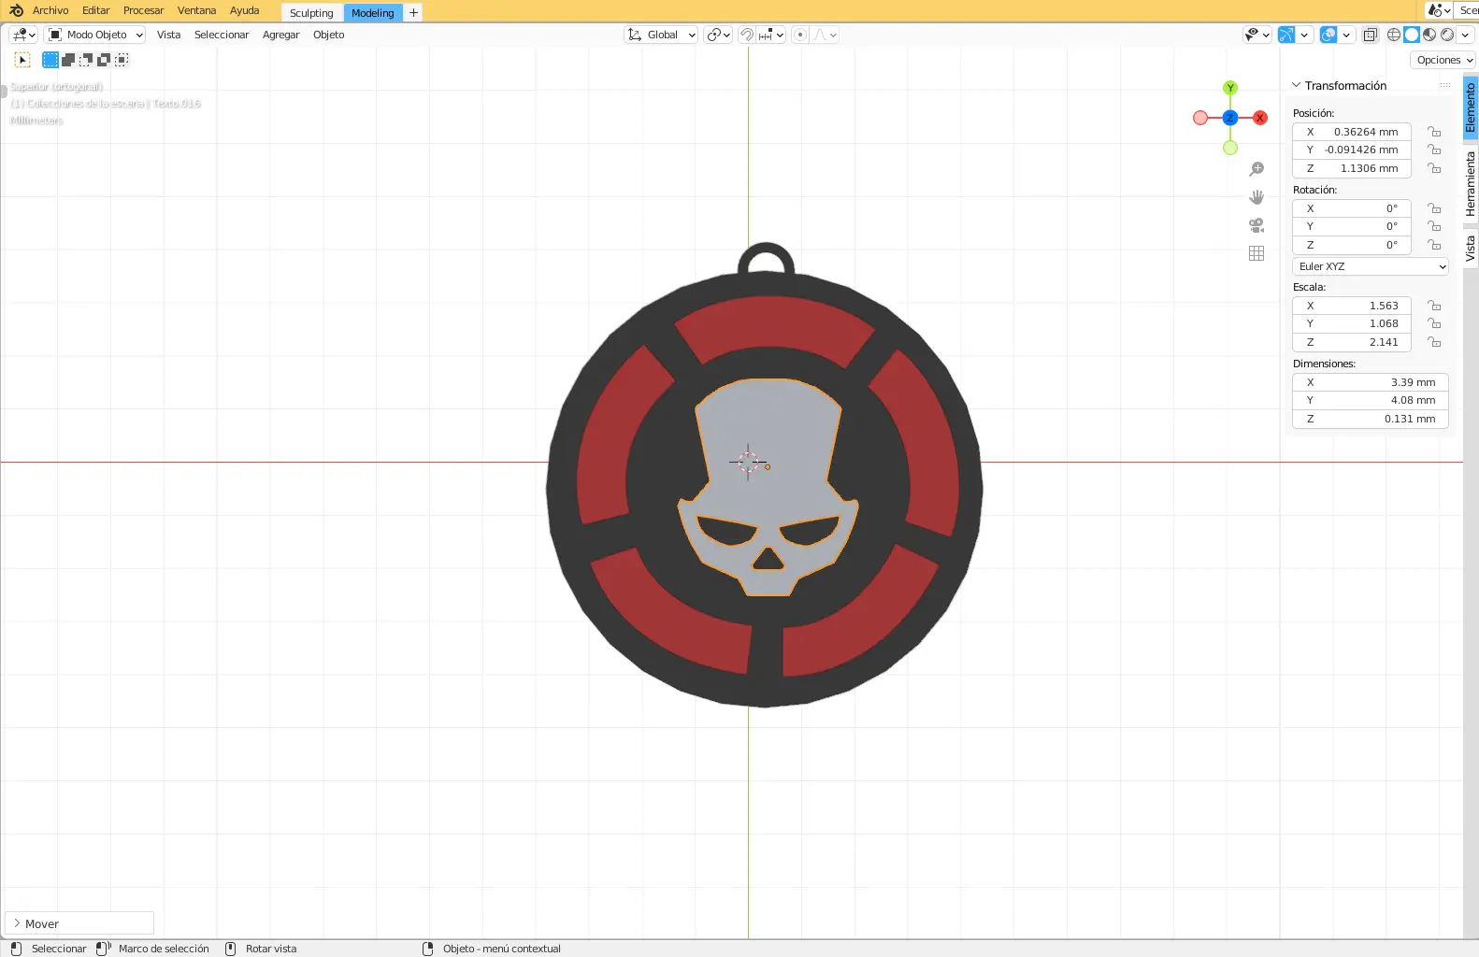Click the red X axis gizmo circle
1479x957 pixels.
tap(1260, 118)
